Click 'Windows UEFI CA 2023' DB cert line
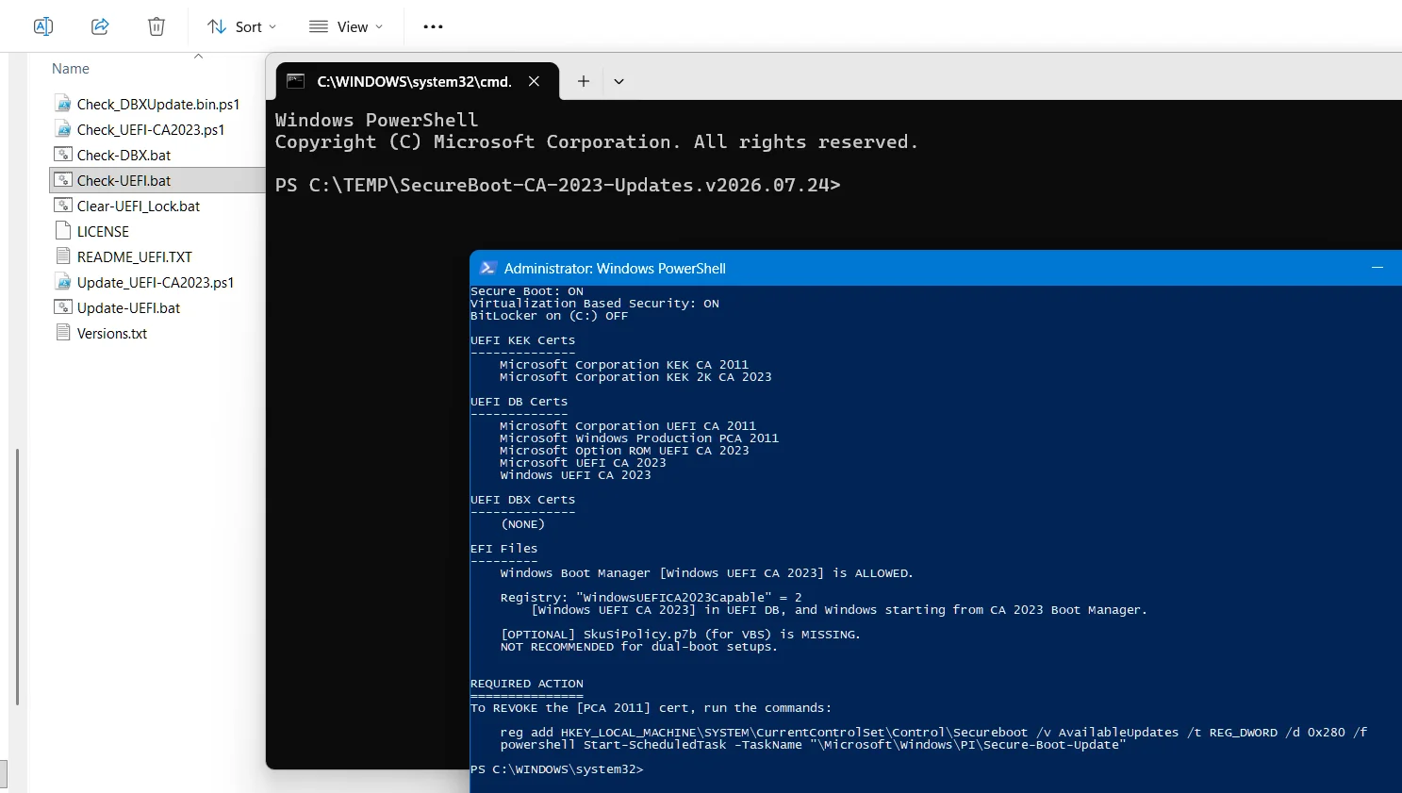Image resolution: width=1402 pixels, height=793 pixels. [x=575, y=475]
